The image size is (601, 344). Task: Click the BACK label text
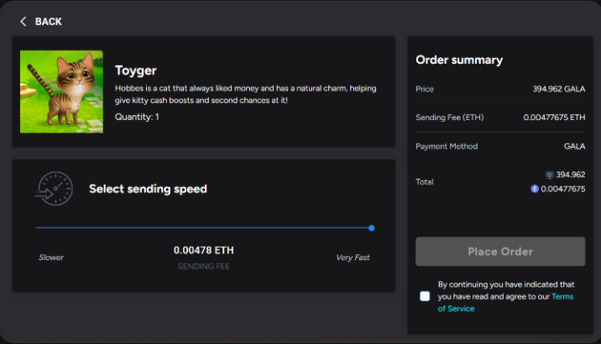49,22
